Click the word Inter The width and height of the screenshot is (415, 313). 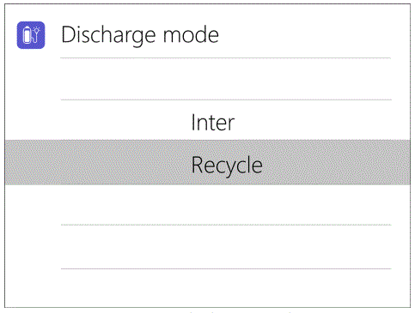(213, 123)
